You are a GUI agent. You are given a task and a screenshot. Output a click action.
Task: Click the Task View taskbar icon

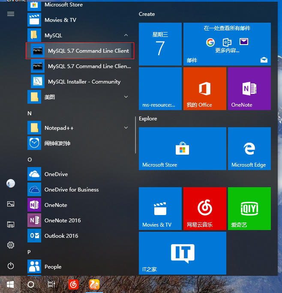[x=51, y=284]
